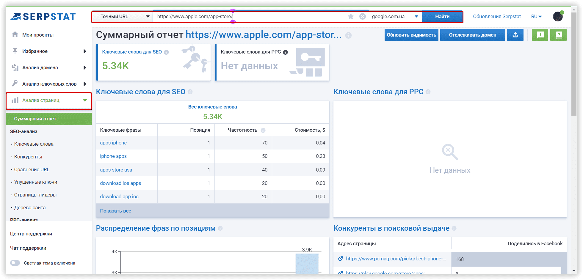
Task: Open keyword link iphone apps
Action: coord(113,156)
